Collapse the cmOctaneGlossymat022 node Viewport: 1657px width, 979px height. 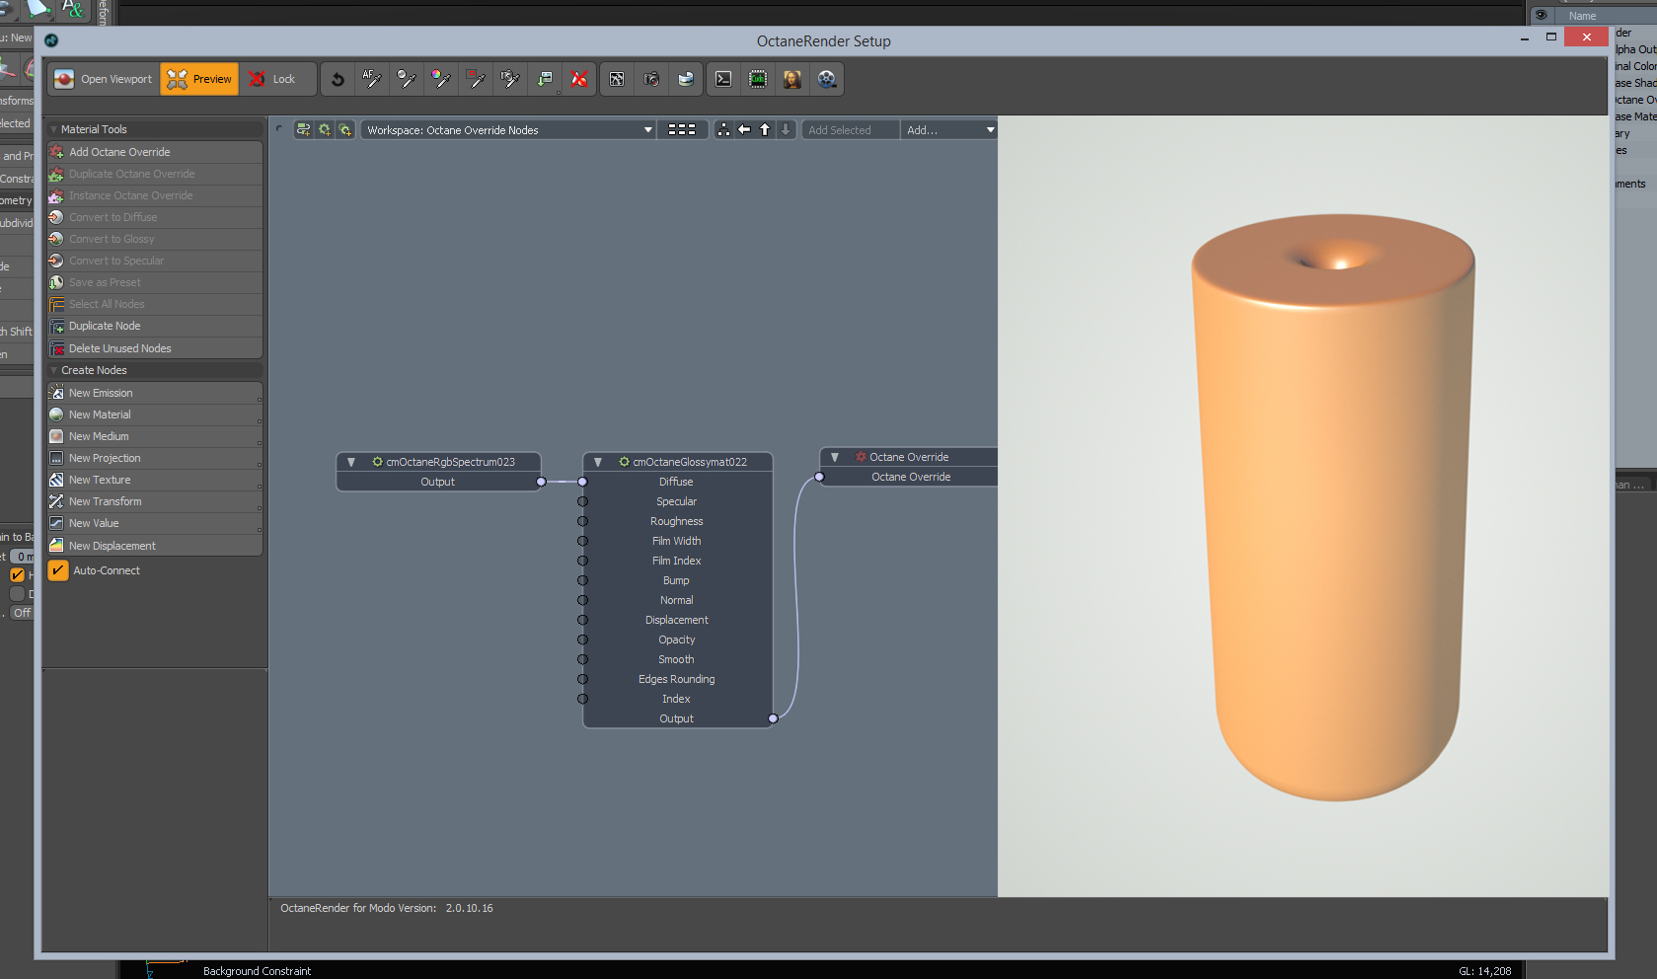598,462
